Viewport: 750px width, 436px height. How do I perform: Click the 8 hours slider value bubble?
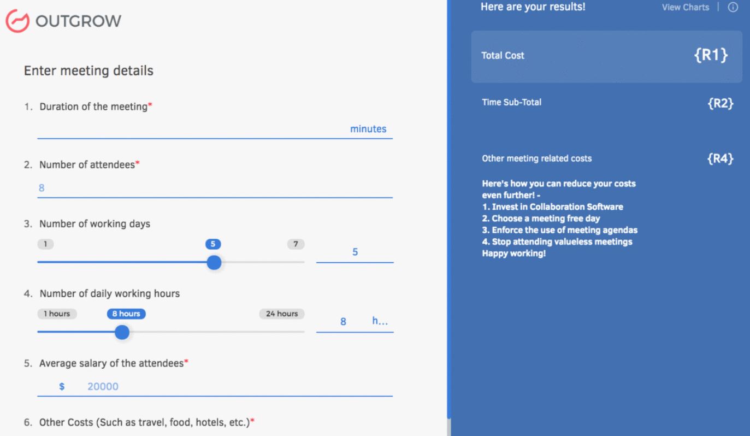coord(126,314)
